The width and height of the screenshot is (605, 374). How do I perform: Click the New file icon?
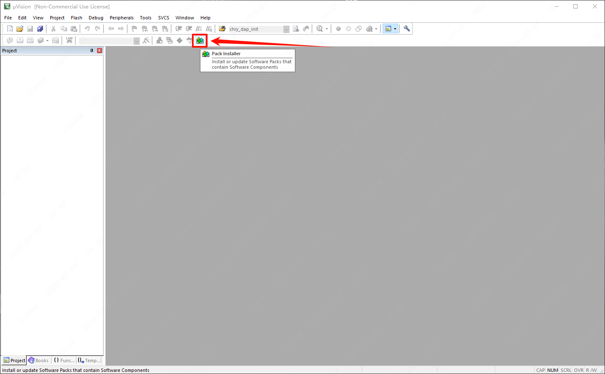point(10,29)
